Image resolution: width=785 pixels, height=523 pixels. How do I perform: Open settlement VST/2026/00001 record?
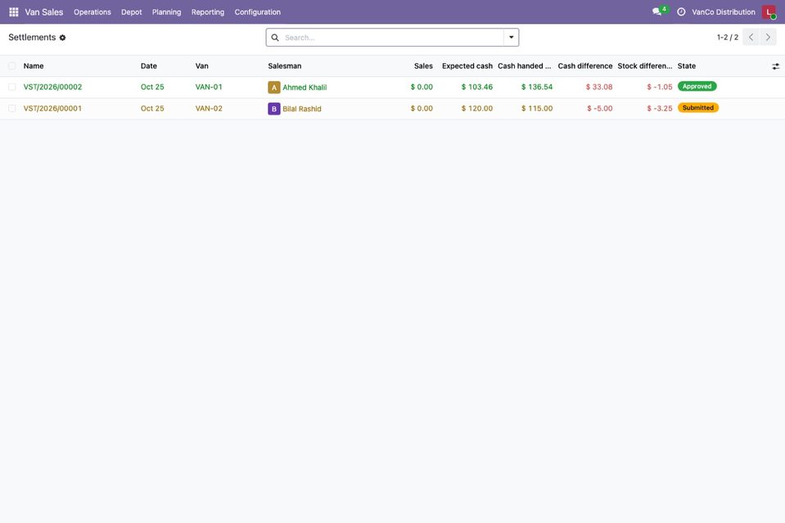coord(52,109)
